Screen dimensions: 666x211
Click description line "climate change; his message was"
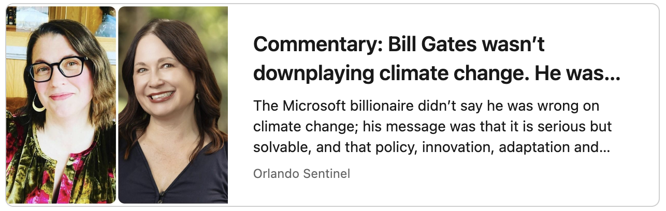pyautogui.click(x=432, y=127)
